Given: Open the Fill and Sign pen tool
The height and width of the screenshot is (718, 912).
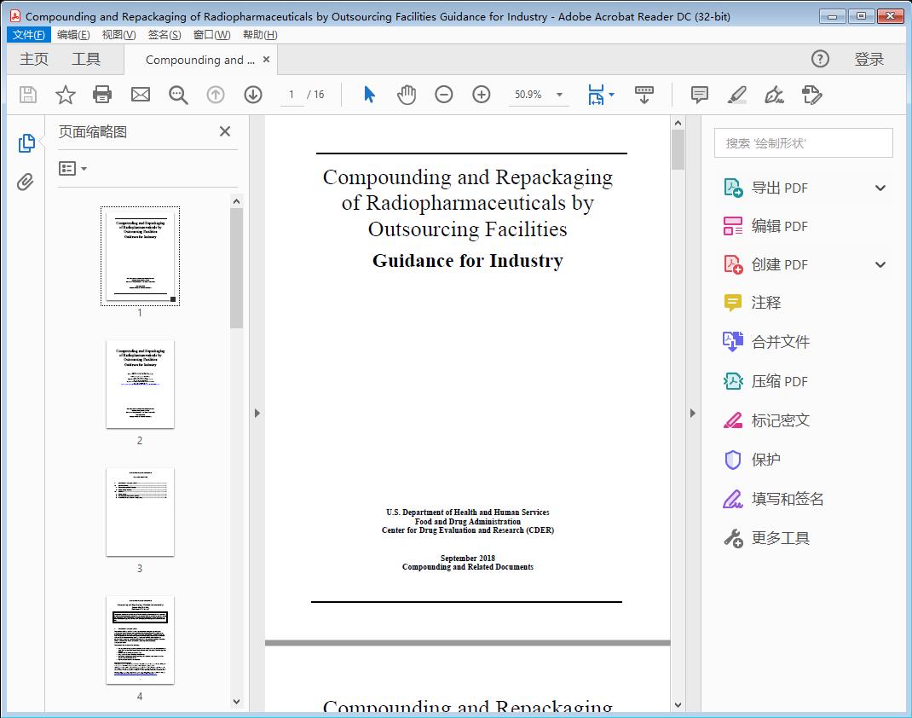Looking at the screenshot, I should pos(774,95).
